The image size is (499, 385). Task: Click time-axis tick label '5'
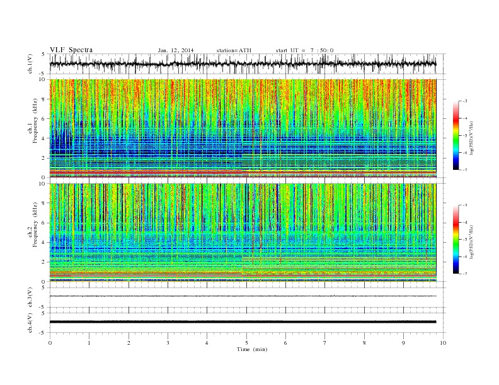(x=246, y=343)
